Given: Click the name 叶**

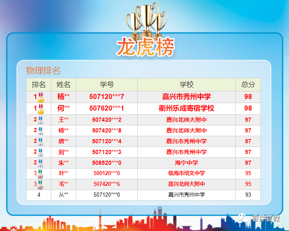Looking at the screenshot, I should coord(63,173).
